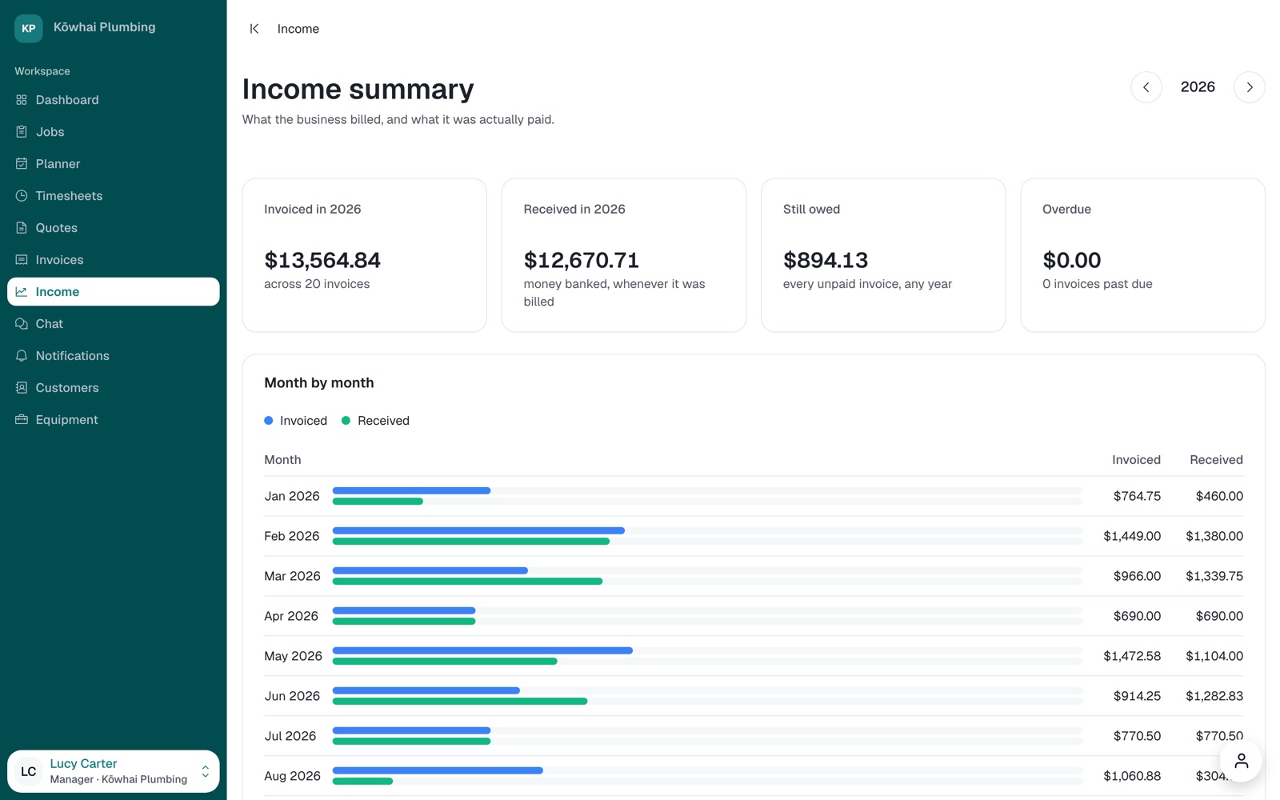Click the Aug 2026 row label
Viewport: 1280px width, 800px height.
[293, 776]
